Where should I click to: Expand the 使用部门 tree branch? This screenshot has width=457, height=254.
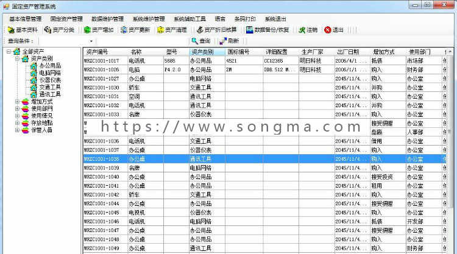17,108
